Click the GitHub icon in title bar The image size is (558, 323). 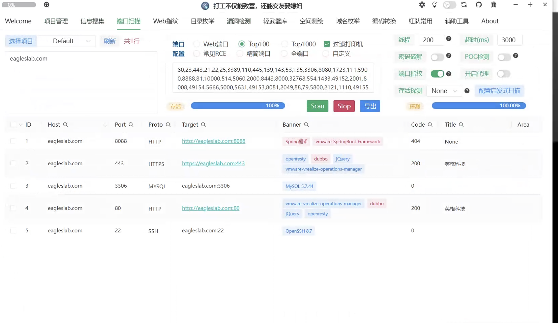point(479,5)
